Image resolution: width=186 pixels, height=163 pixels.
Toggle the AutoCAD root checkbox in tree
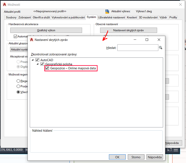click(37, 60)
